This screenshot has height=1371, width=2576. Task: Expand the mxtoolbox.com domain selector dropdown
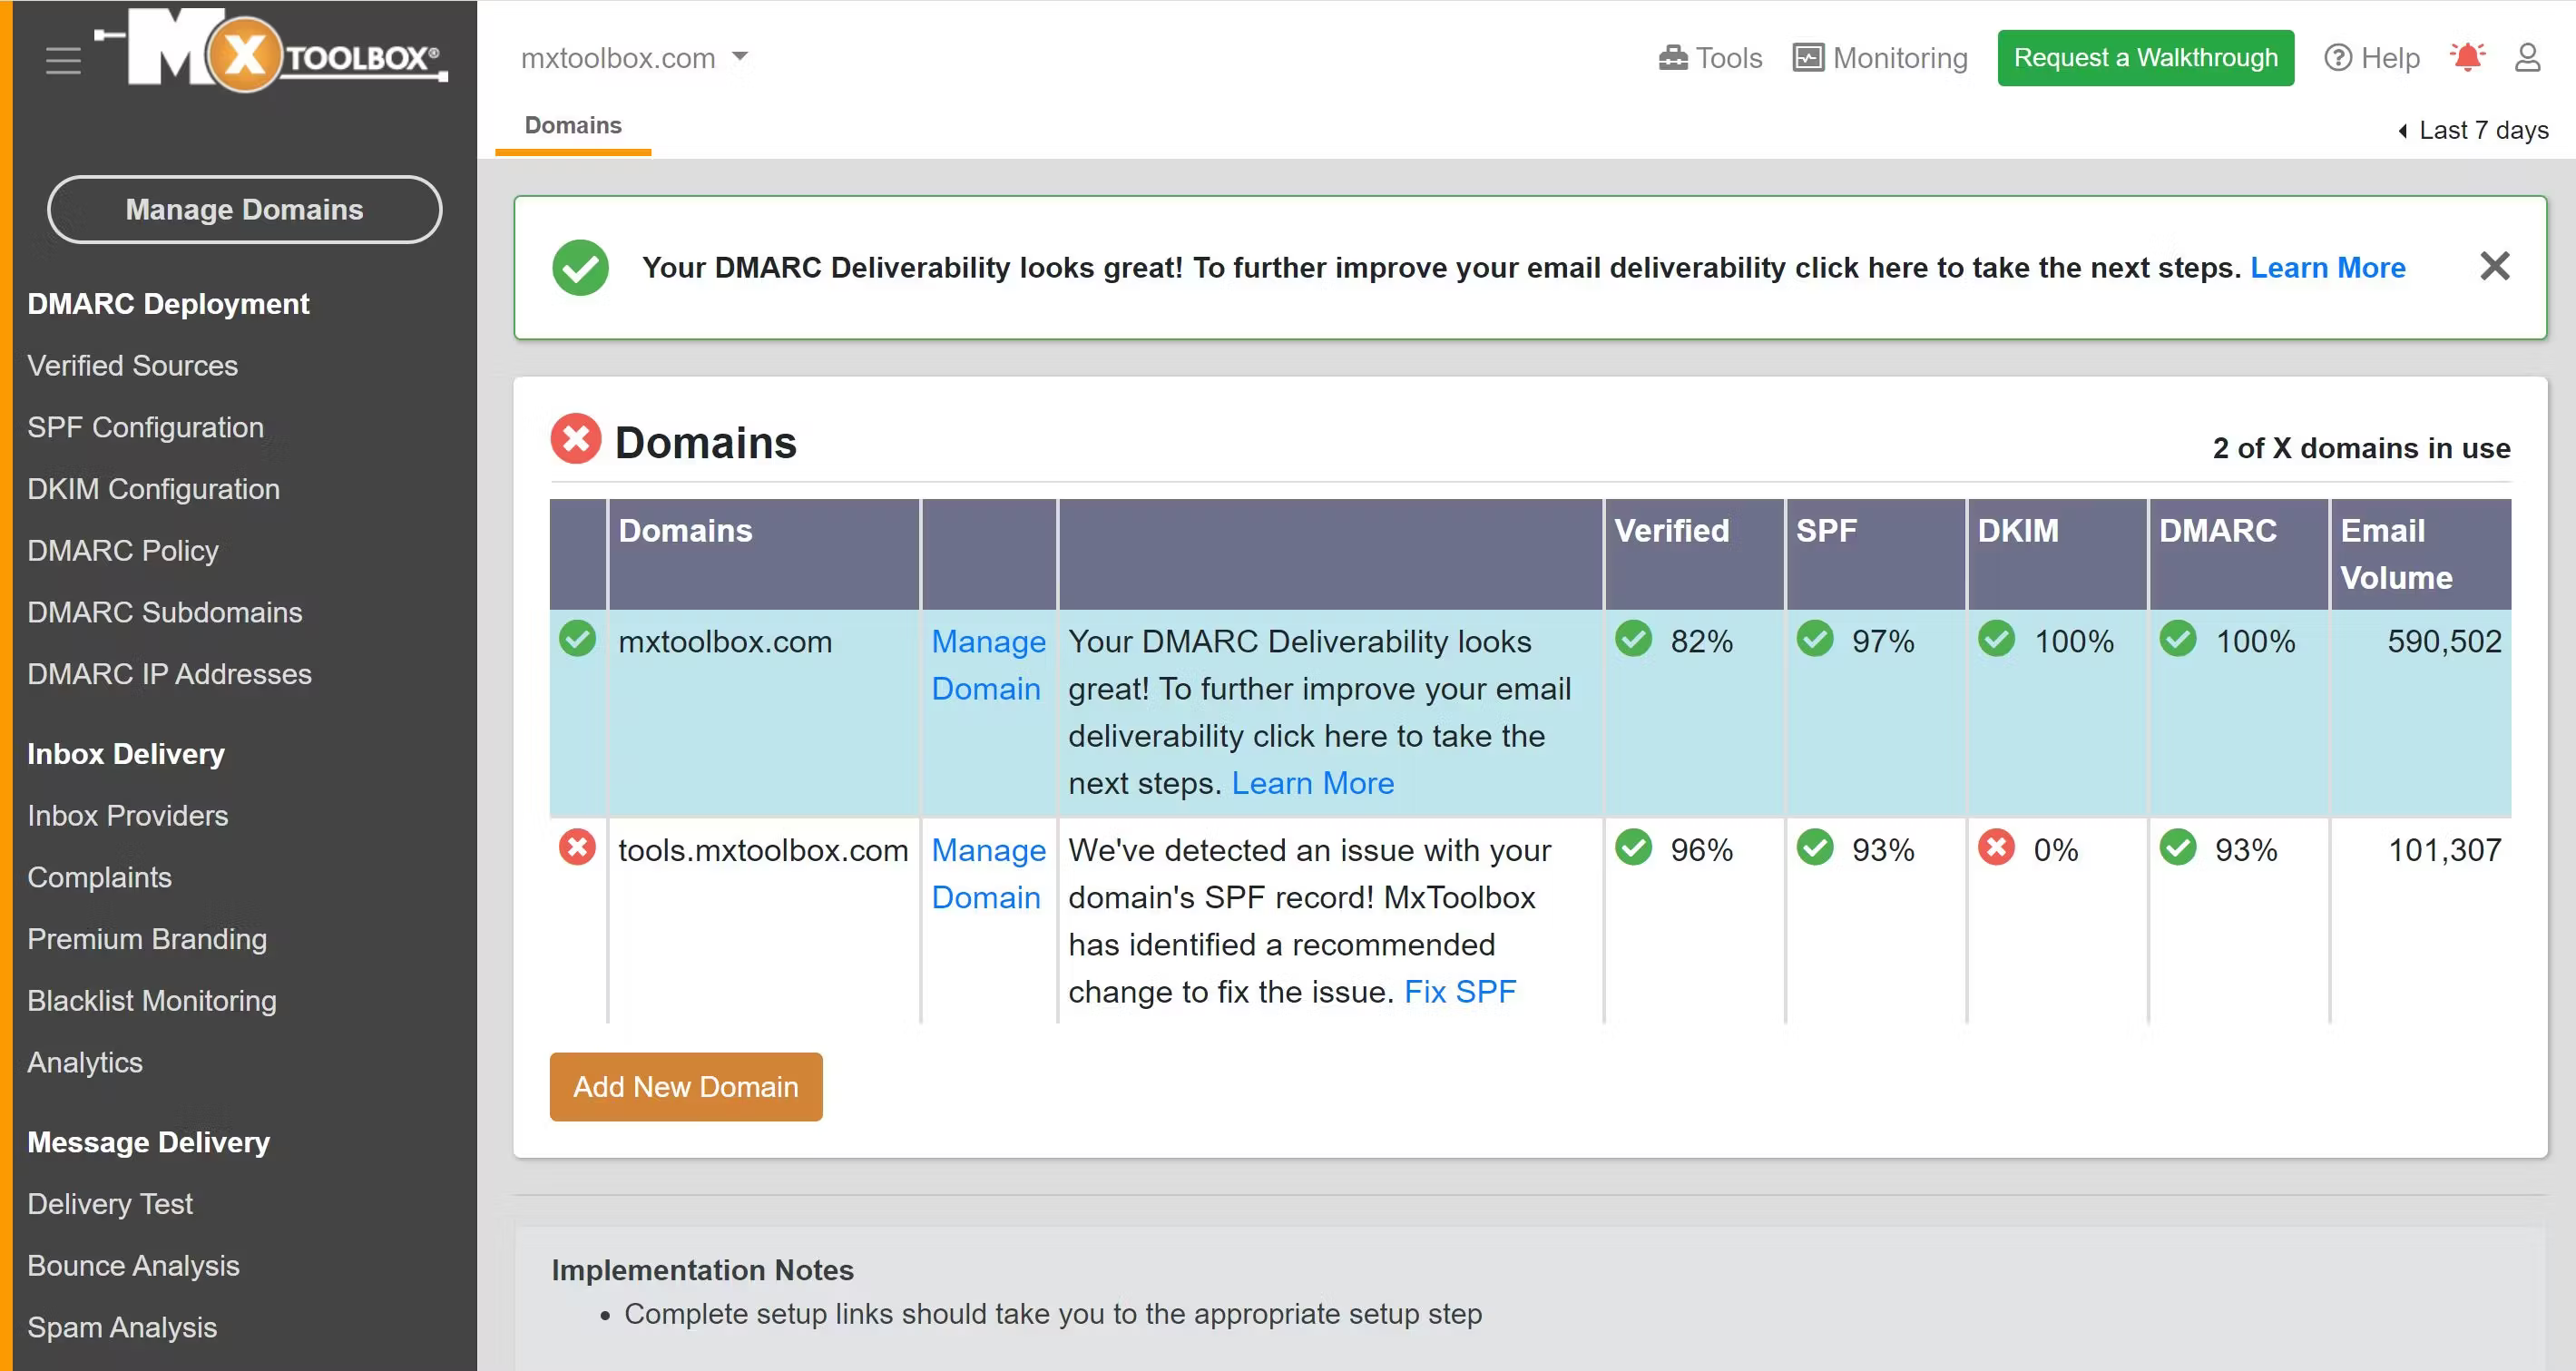coord(740,57)
